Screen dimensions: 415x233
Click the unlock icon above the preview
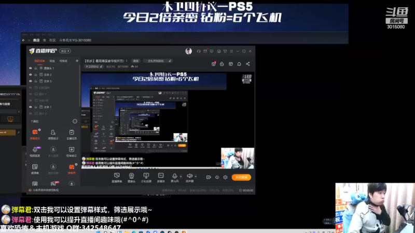pos(222,64)
